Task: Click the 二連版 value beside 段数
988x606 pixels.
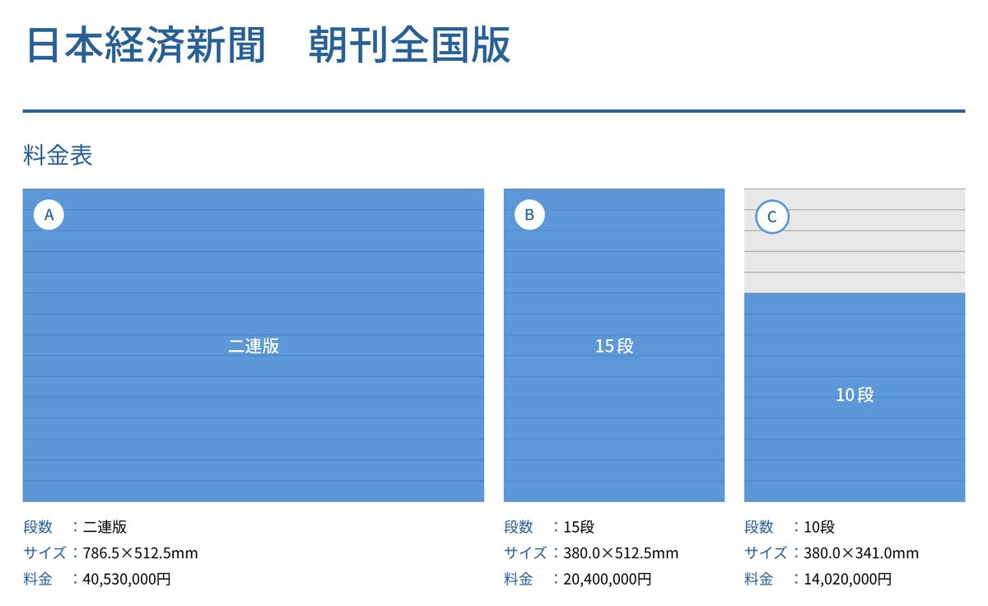Action: pyautogui.click(x=105, y=527)
